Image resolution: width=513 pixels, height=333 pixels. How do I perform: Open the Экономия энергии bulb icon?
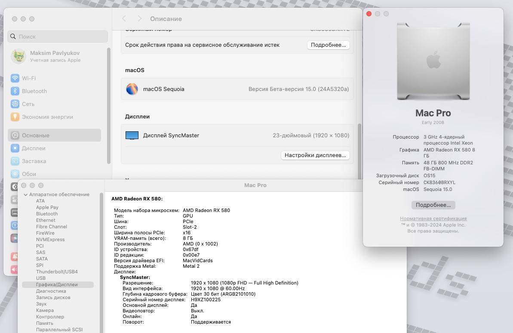pos(15,117)
